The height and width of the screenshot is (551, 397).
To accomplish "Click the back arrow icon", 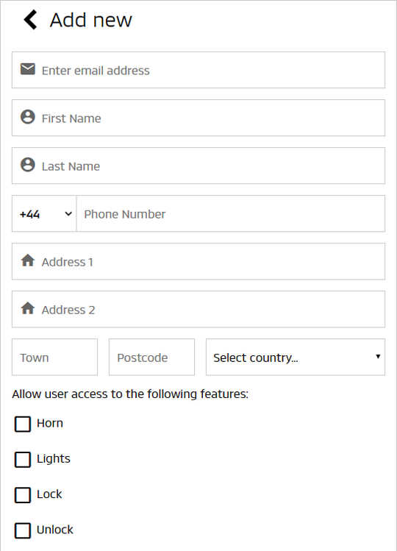I will (30, 20).
